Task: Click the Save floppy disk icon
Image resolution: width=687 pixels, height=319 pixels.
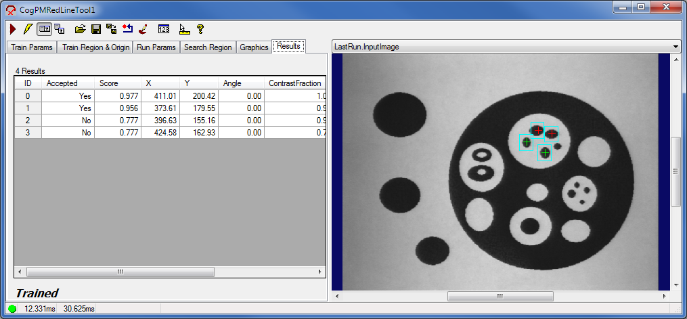Action: (x=96, y=29)
